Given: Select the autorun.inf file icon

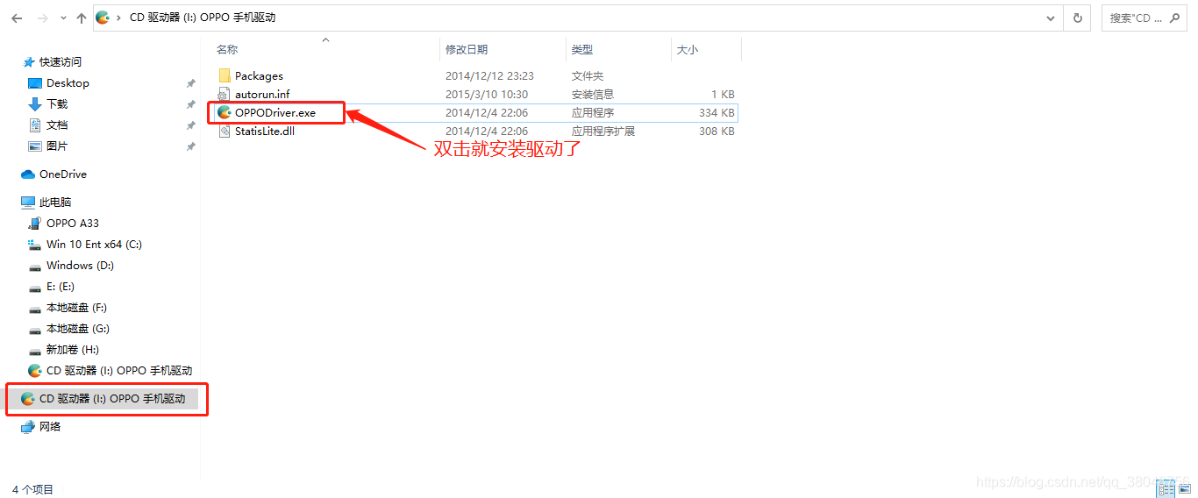Looking at the screenshot, I should tap(225, 94).
